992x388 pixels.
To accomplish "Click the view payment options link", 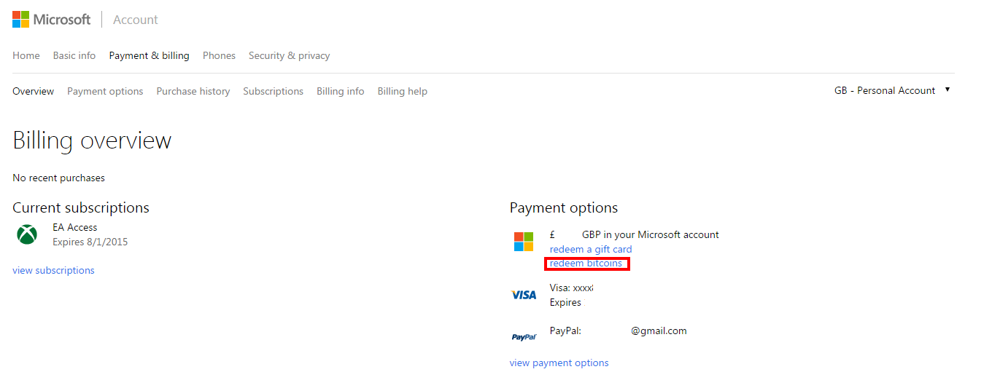I will pos(559,363).
